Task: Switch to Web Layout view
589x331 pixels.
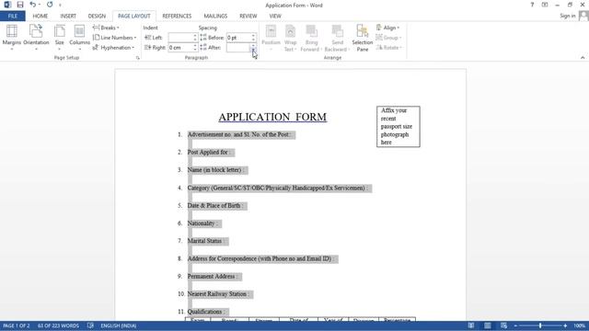Action: pos(503,325)
